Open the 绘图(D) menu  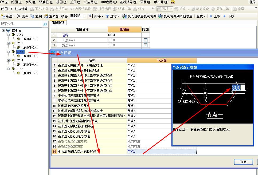17,2
